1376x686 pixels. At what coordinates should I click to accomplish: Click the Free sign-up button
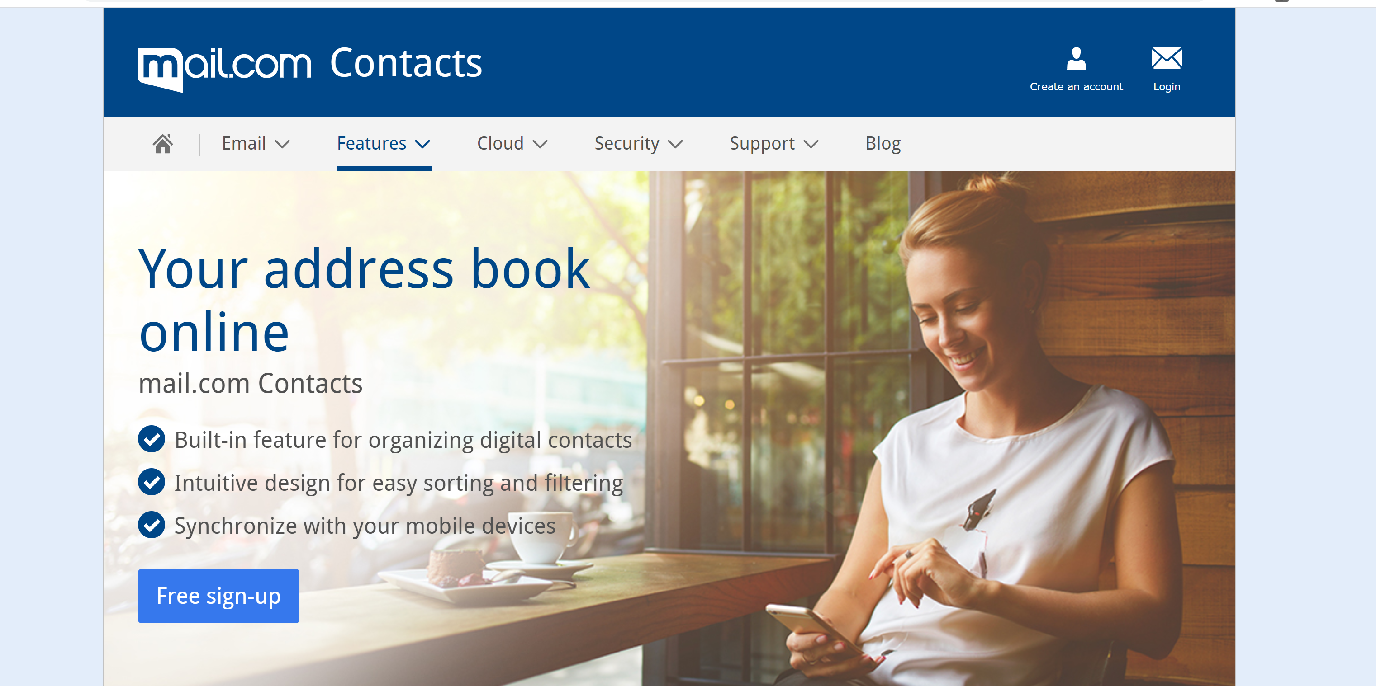[x=218, y=596]
